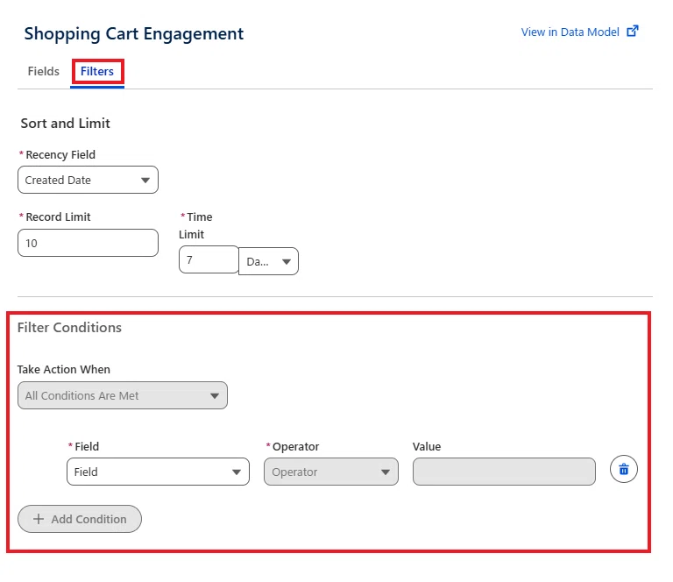The width and height of the screenshot is (673, 582).
Task: Click the Record Limit input showing 10
Action: 88,243
